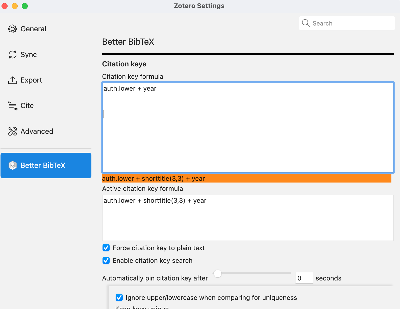Click the General gear icon
The image size is (400, 309).
[x=13, y=29]
